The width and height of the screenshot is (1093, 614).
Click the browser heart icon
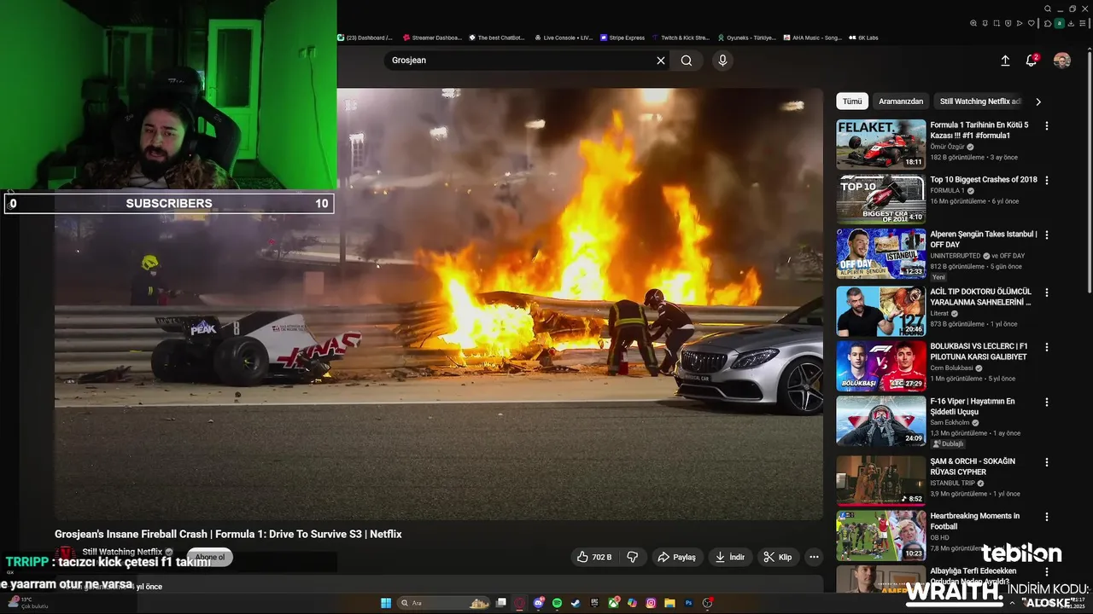(x=1032, y=23)
